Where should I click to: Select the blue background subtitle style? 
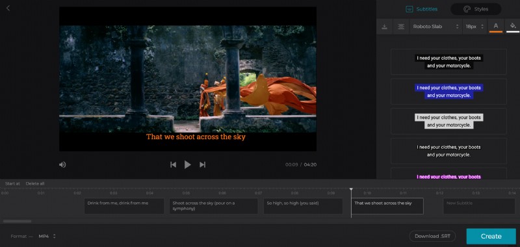click(x=448, y=92)
